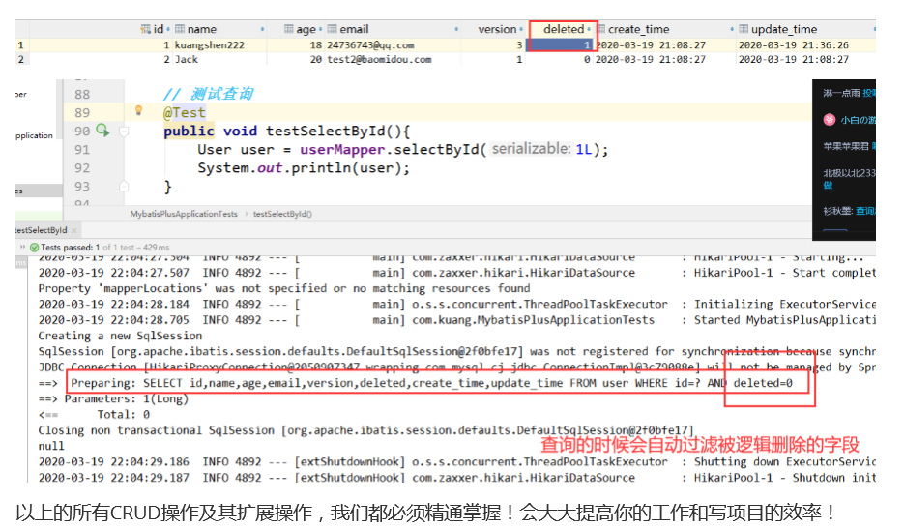Click the 小白 chat username in sidebar
Viewport: 904px width, 529px height.
coord(858,120)
